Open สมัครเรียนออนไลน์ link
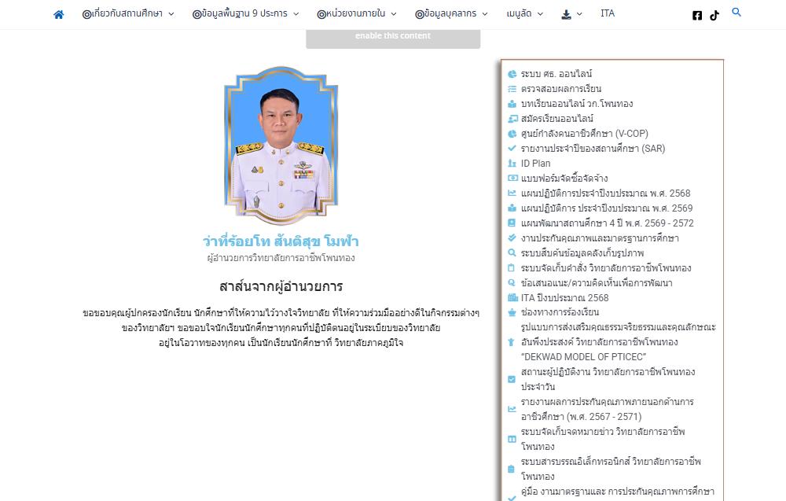 coord(557,119)
